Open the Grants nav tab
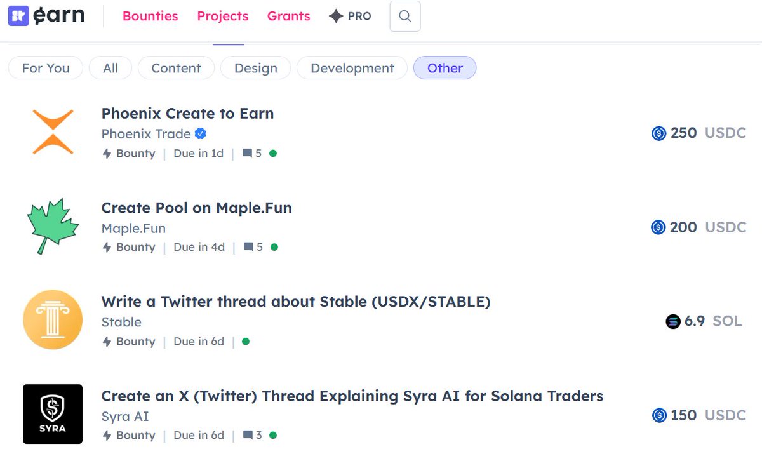The height and width of the screenshot is (475, 762). coord(289,17)
